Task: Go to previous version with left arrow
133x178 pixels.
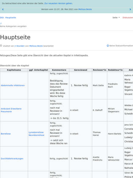Action: (3, 10)
